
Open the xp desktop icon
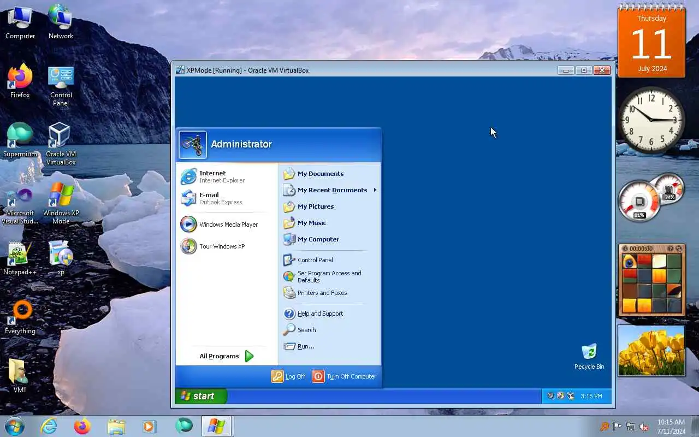(x=61, y=258)
